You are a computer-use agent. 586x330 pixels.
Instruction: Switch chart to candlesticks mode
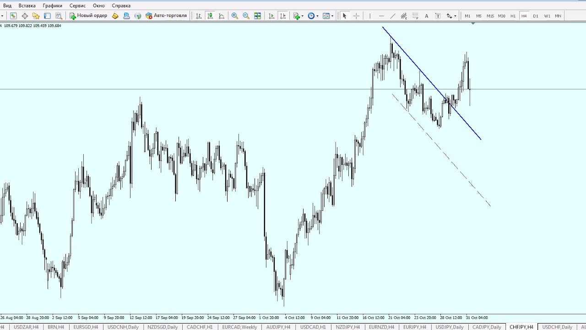tap(210, 16)
